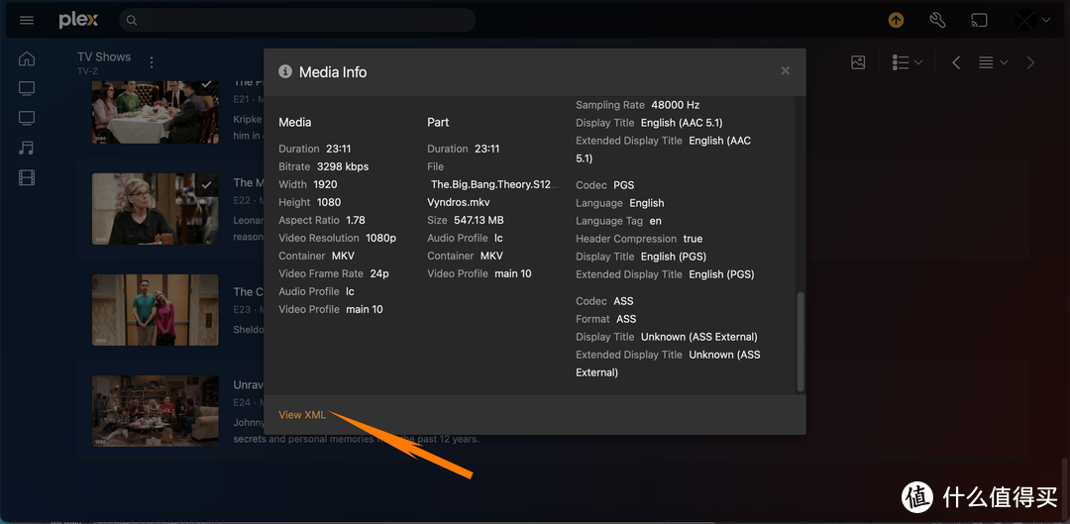The image size is (1070, 524).
Task: Open the movies film strip sidebar icon
Action: 27,178
